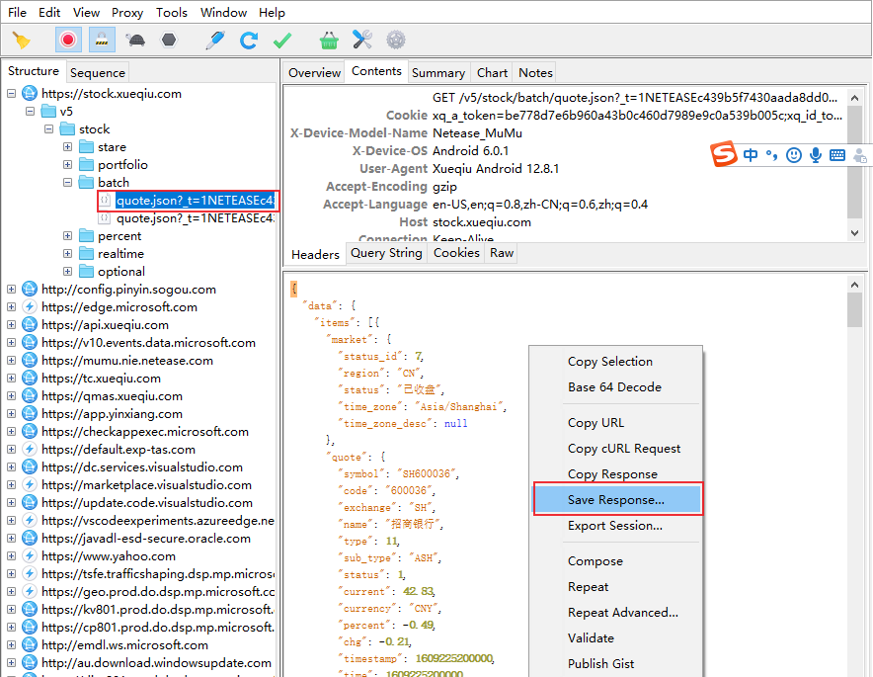Choose Copy cURL Request from context menu

624,449
